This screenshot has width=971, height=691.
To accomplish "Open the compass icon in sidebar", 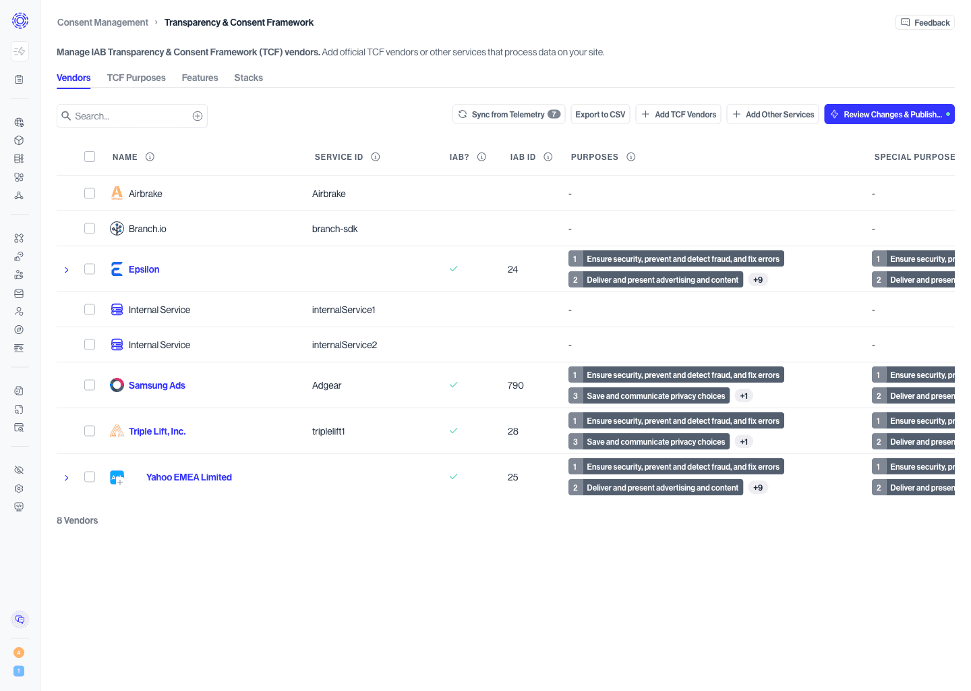I will (19, 329).
